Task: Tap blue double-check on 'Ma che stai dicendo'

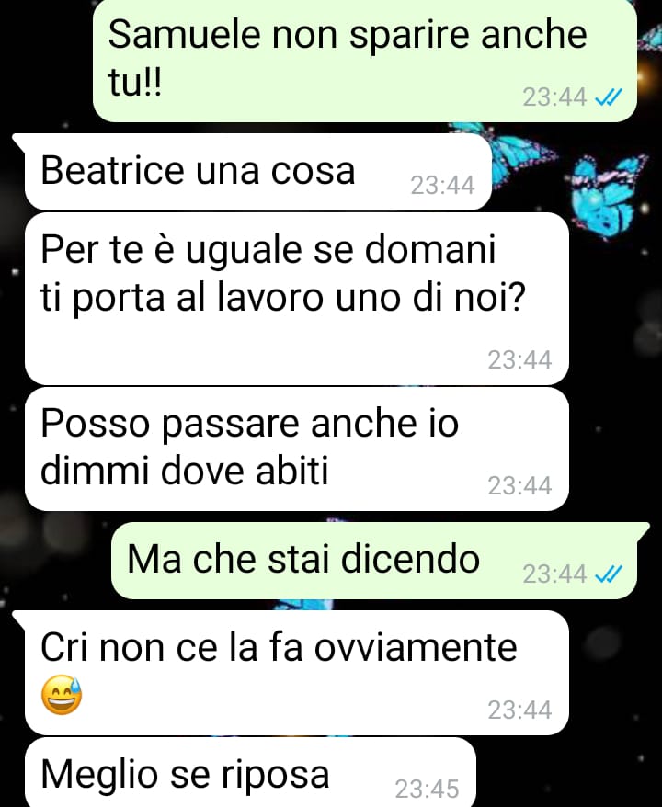Action: tap(608, 574)
